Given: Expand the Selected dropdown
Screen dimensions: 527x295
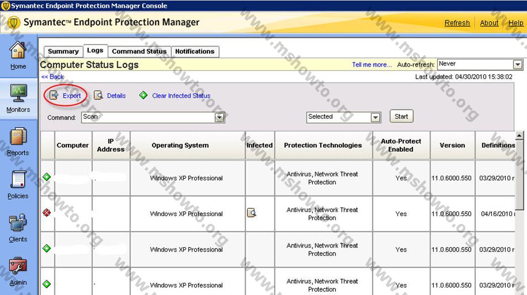Looking at the screenshot, I should [375, 118].
